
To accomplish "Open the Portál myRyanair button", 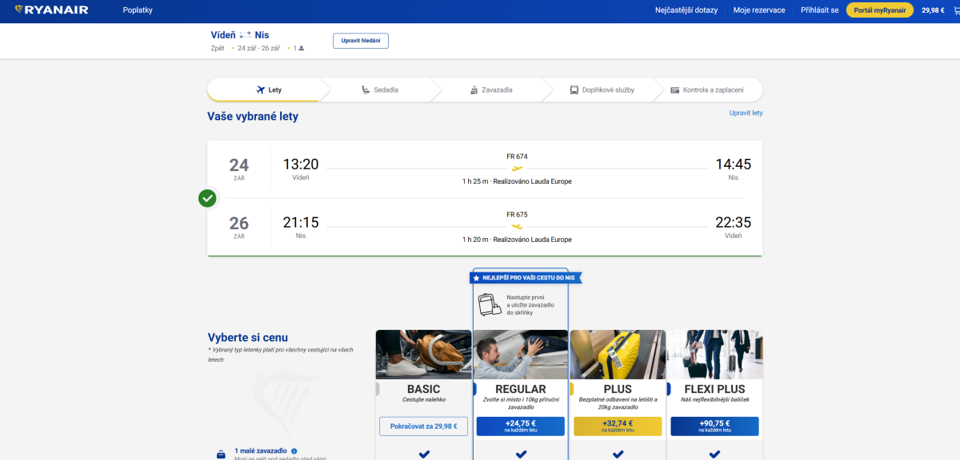I will [879, 10].
